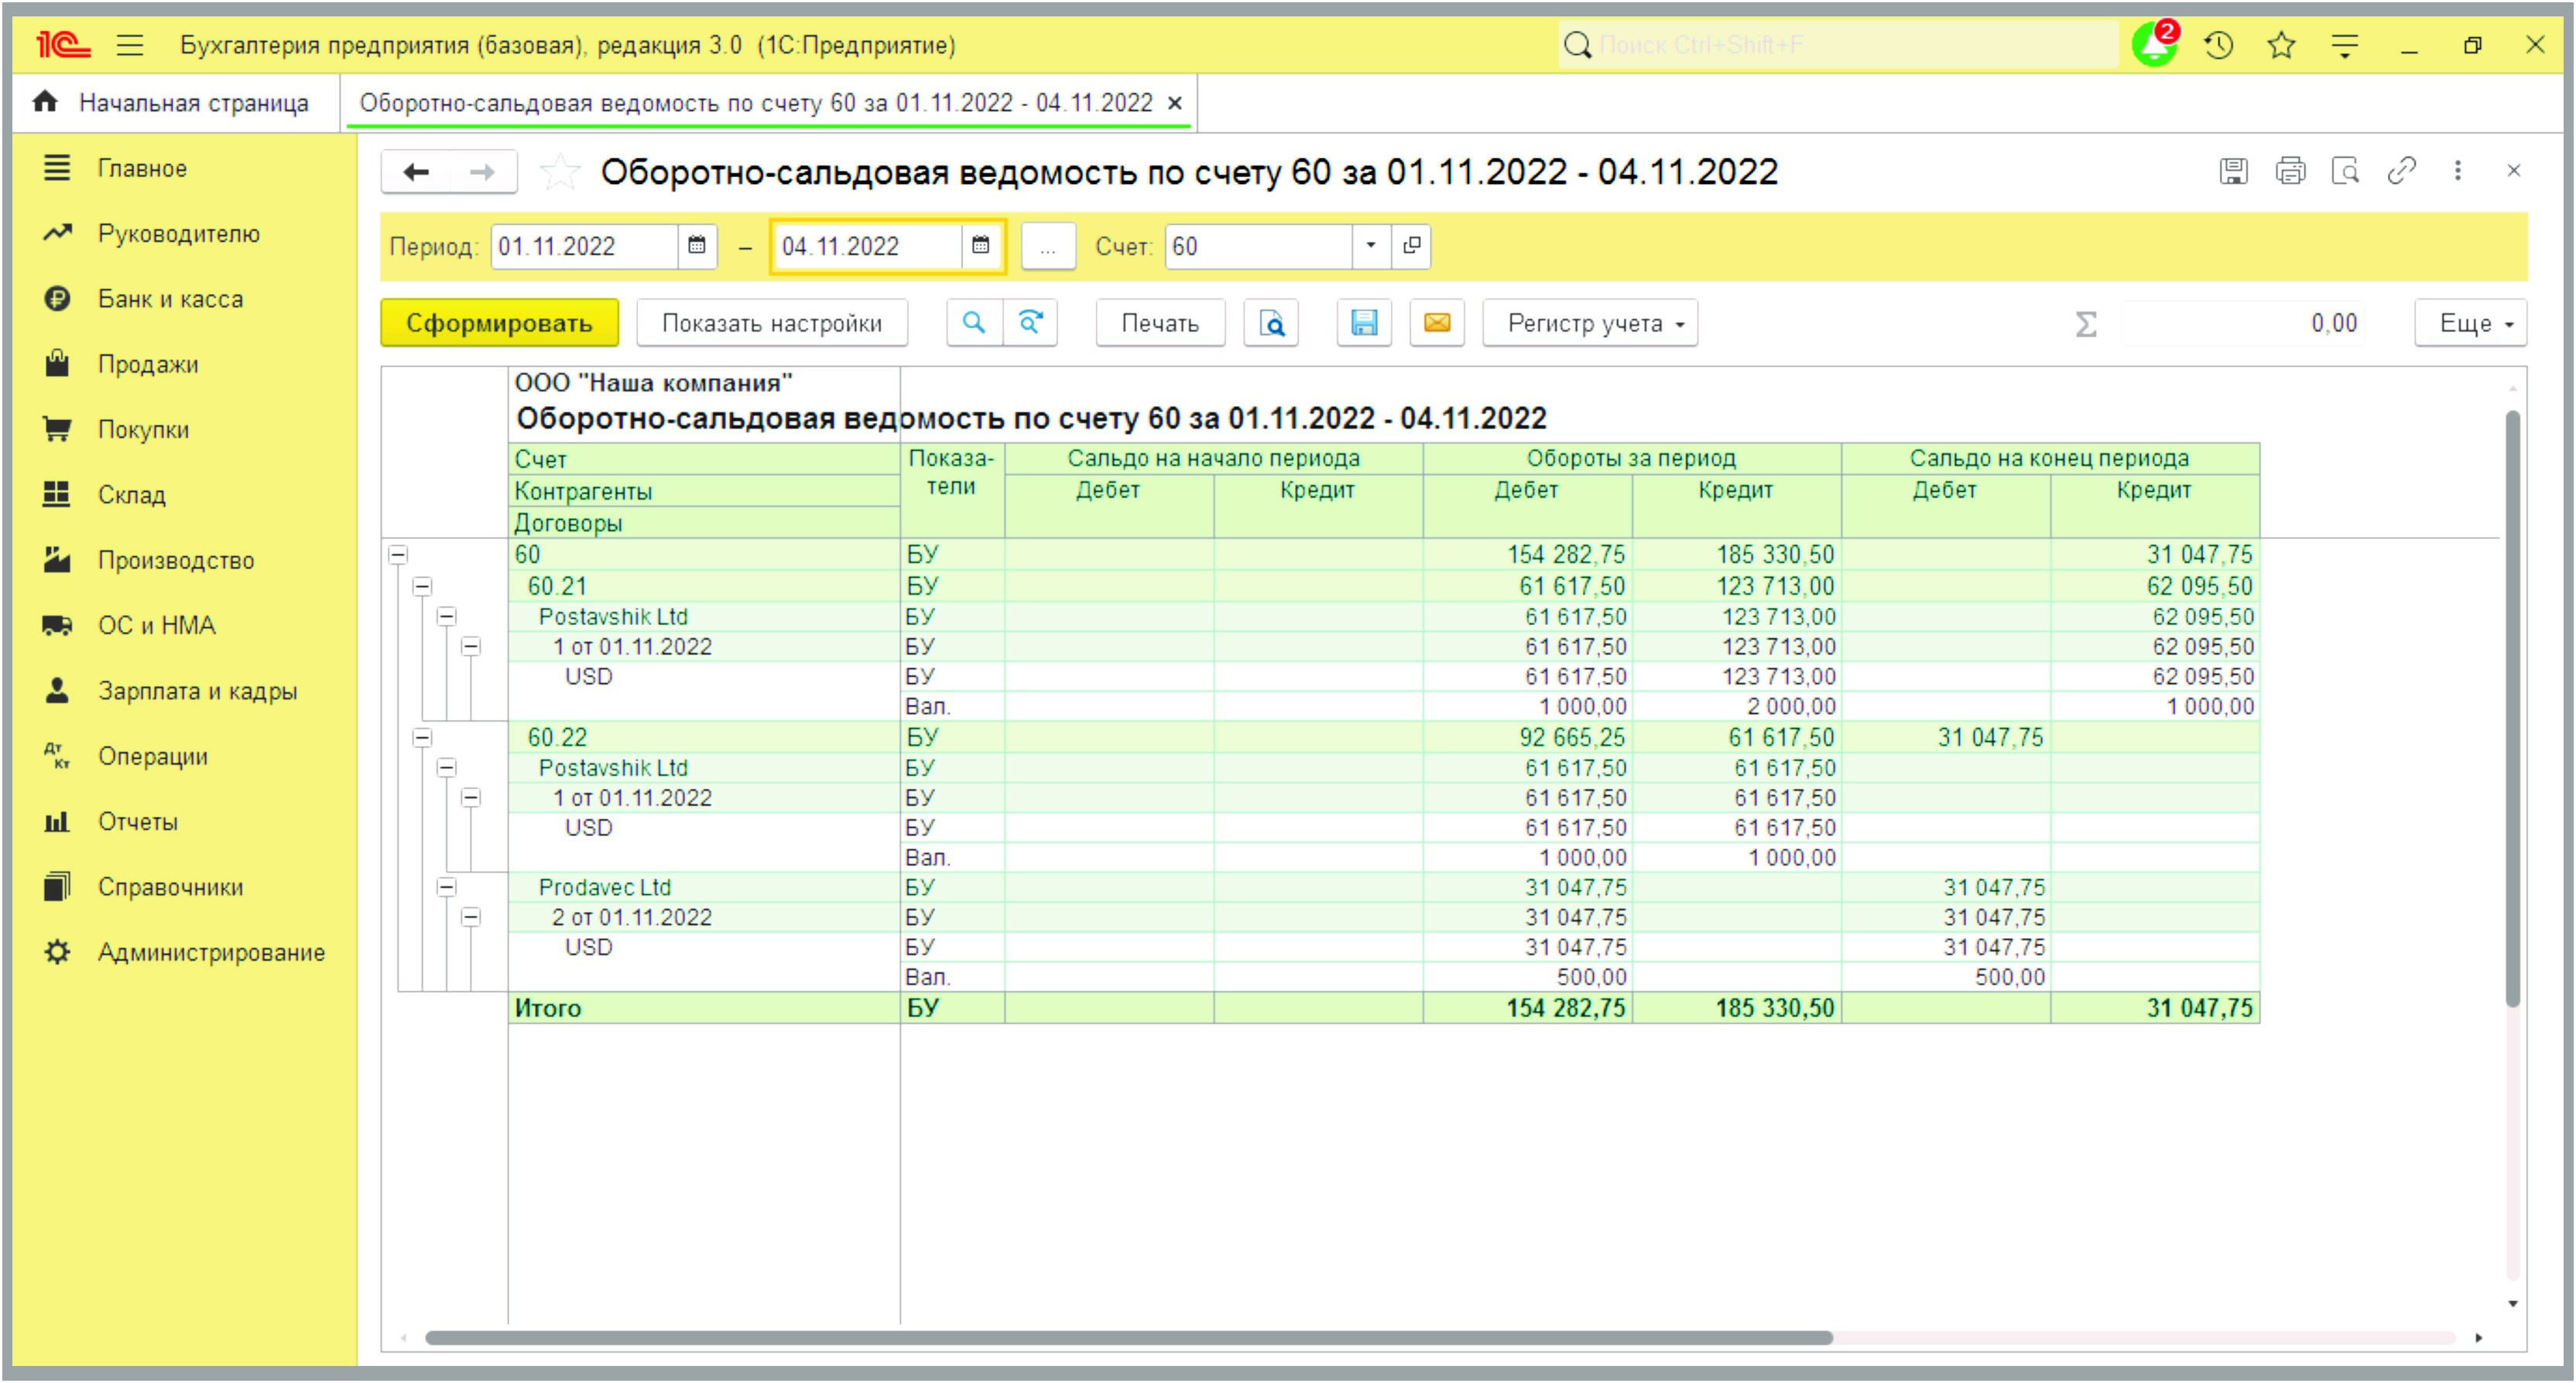The image size is (2576, 1383).
Task: Click the Счет input field
Action: tap(1260, 246)
